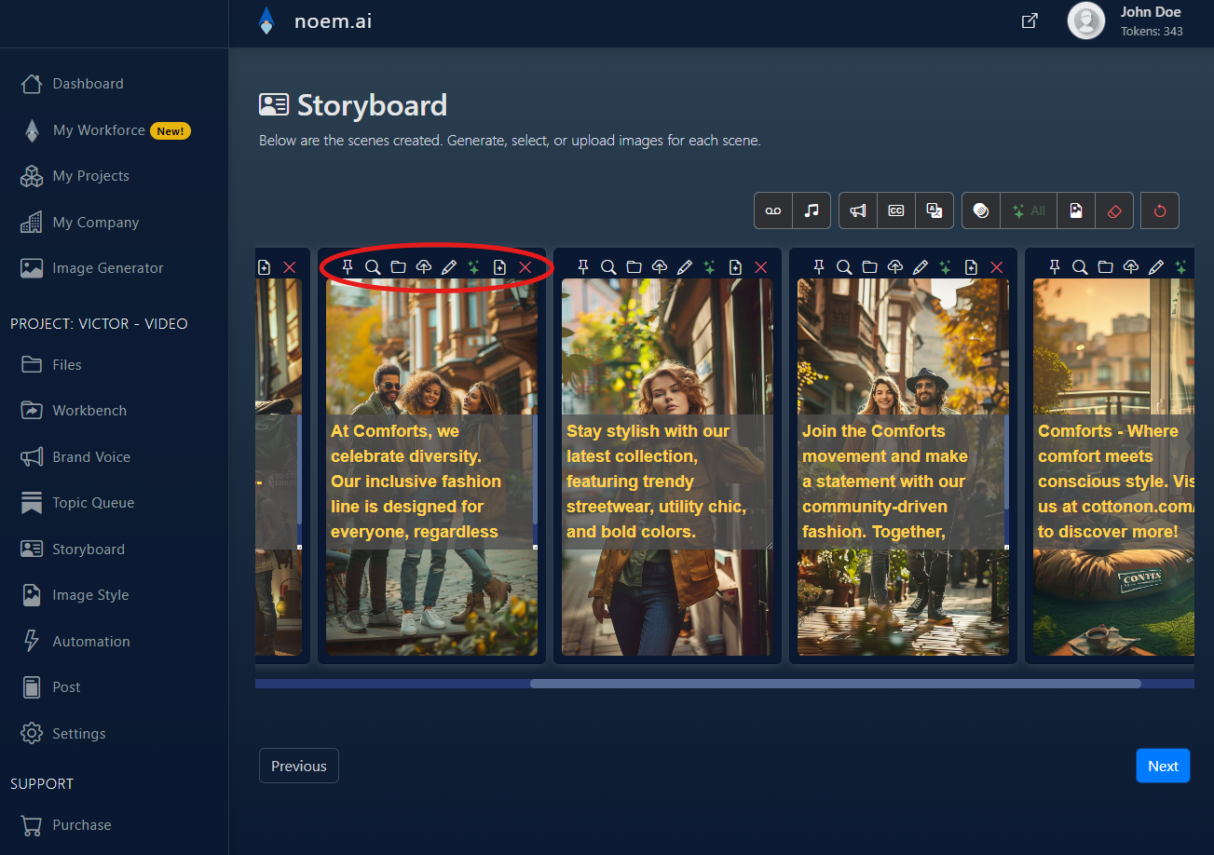
Task: Click the horizontal storyboard scrollbar thumb
Action: [835, 684]
